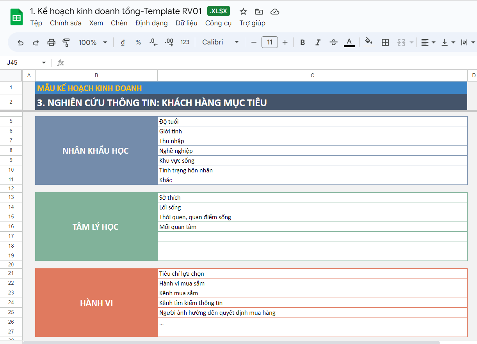Open the Xem menu
This screenshot has height=344, width=477.
96,23
